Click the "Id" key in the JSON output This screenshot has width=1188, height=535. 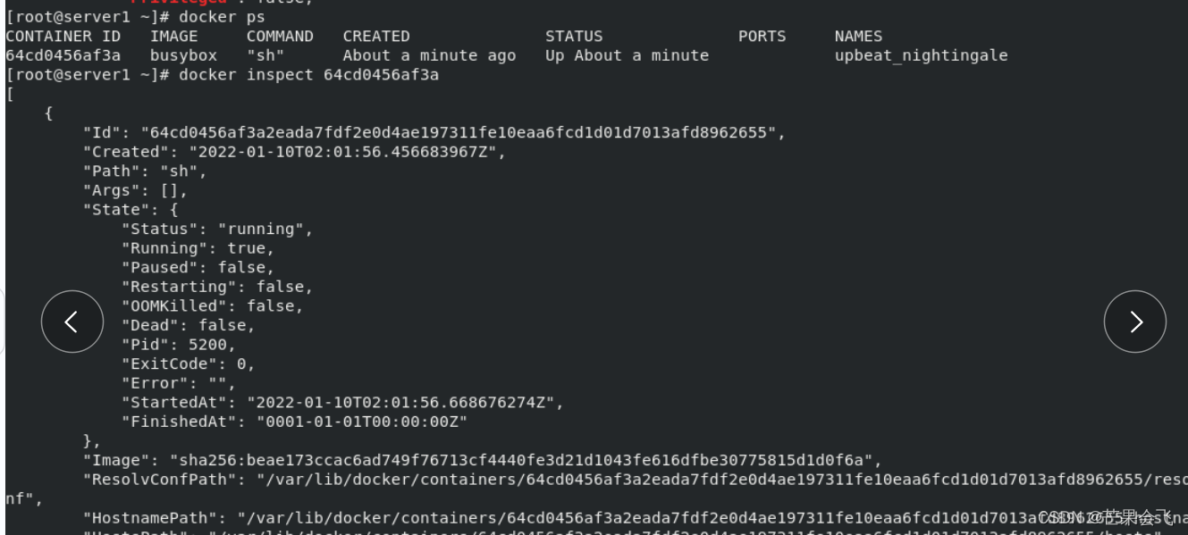coord(101,133)
